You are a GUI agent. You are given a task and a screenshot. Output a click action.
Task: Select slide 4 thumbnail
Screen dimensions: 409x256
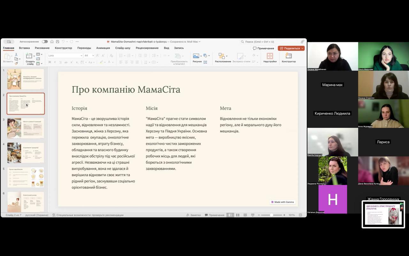click(x=26, y=153)
